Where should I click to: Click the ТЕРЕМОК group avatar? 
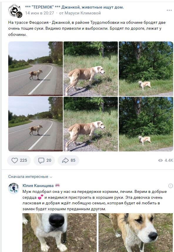pyautogui.click(x=15, y=11)
